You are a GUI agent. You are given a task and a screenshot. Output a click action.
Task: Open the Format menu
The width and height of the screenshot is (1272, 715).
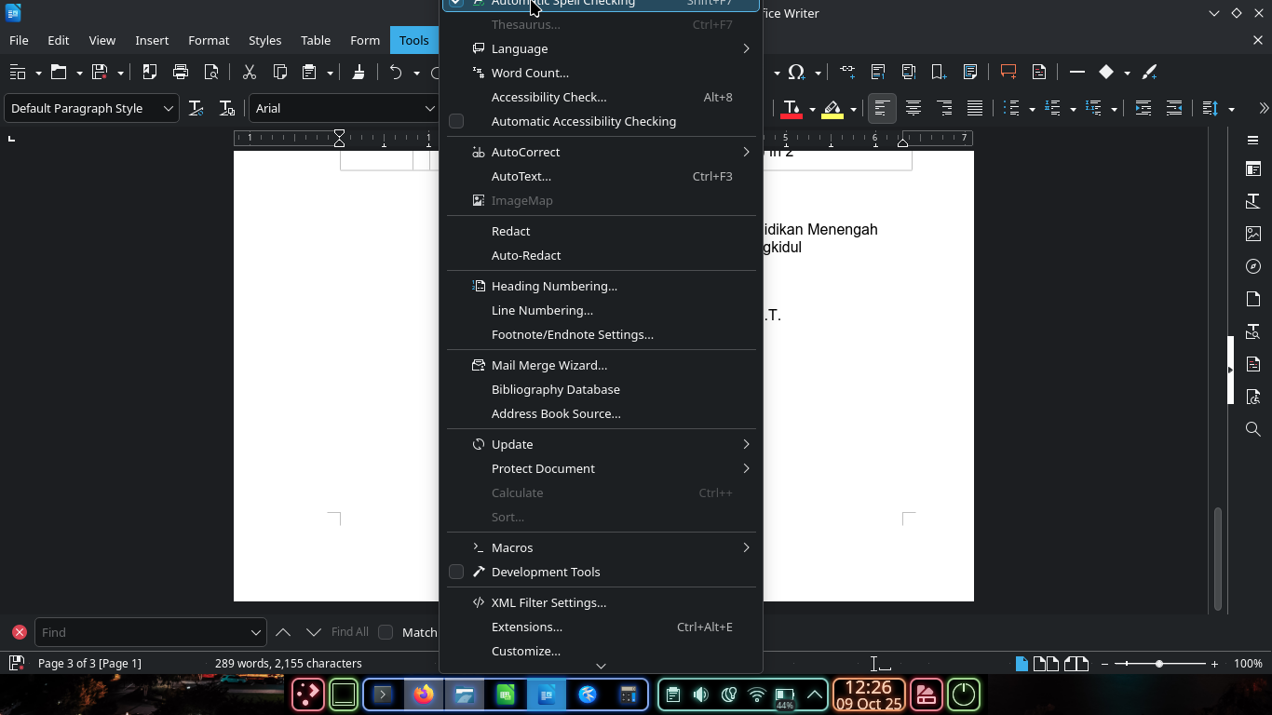coord(209,40)
